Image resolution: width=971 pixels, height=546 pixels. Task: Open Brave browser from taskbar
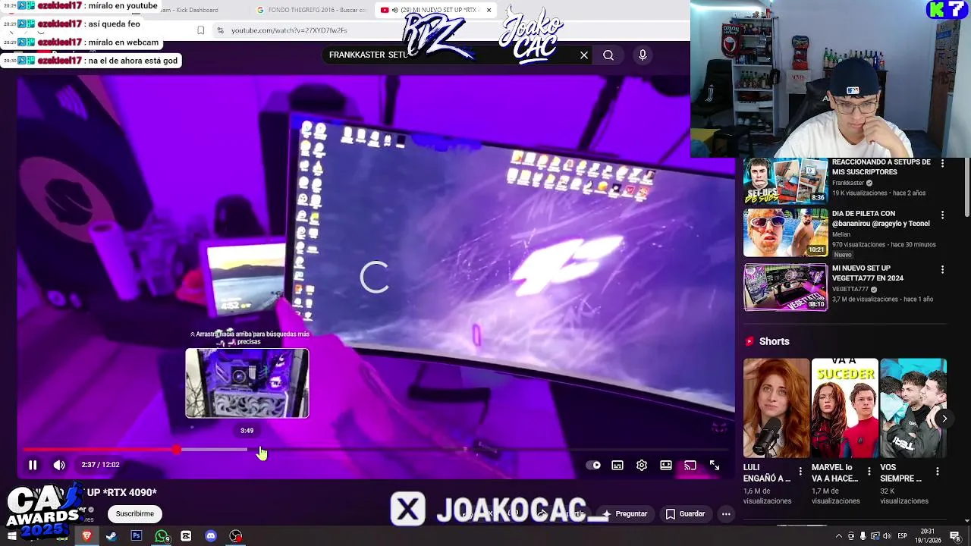86,536
